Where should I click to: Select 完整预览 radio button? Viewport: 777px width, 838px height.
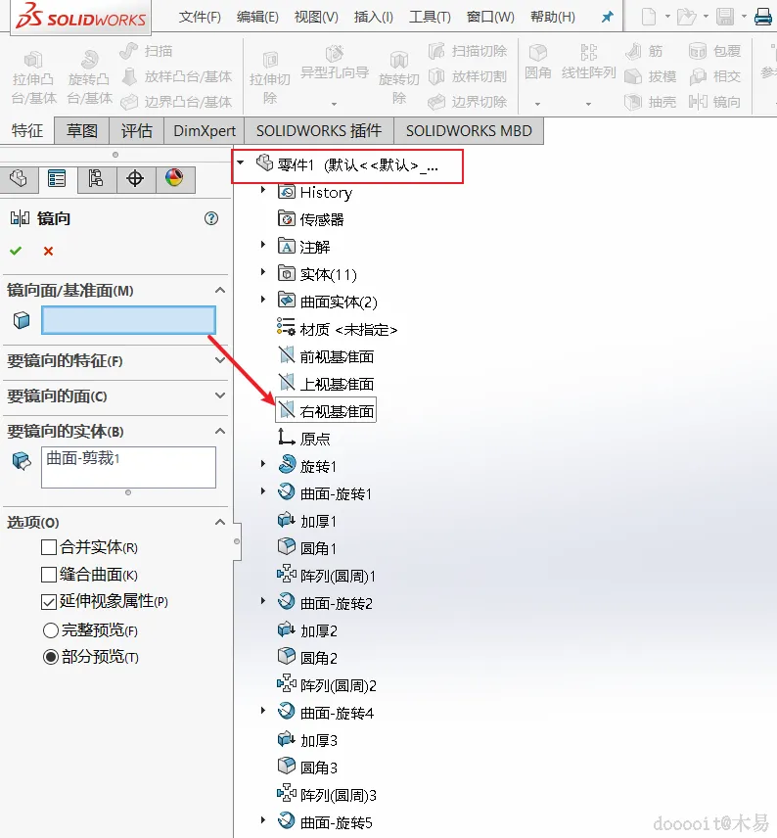pyautogui.click(x=50, y=630)
